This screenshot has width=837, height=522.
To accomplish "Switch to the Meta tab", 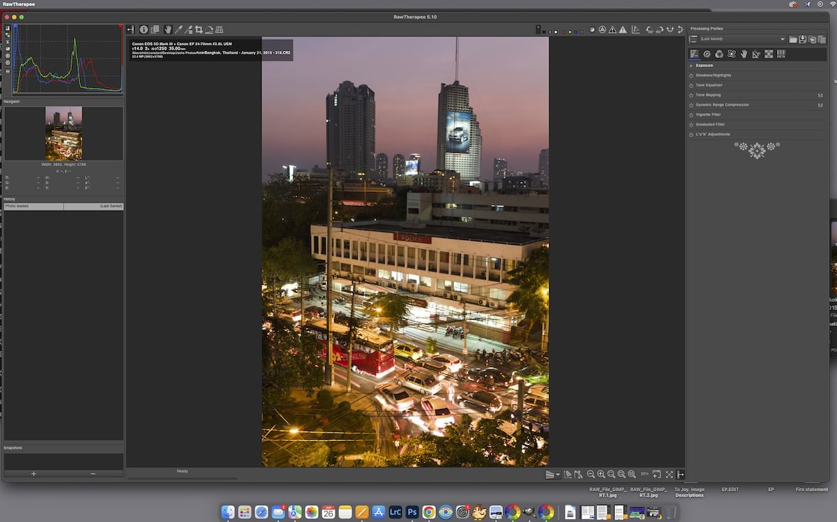I will [x=781, y=54].
